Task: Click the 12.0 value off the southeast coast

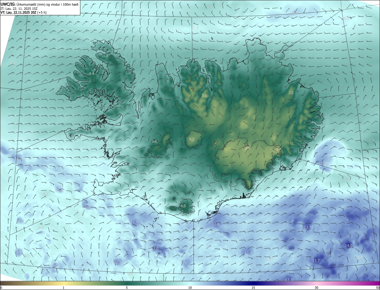Action: [322, 164]
